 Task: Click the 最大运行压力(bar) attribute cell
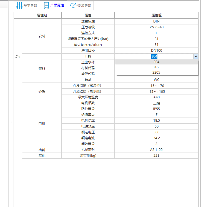(88, 45)
